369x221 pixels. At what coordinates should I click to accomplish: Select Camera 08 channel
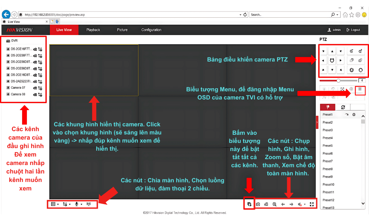[x=18, y=94]
